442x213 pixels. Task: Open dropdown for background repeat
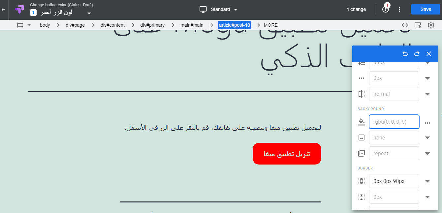click(x=427, y=153)
